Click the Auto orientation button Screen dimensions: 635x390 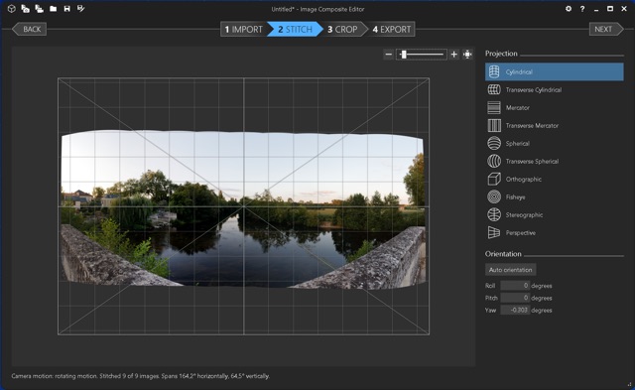pos(511,270)
